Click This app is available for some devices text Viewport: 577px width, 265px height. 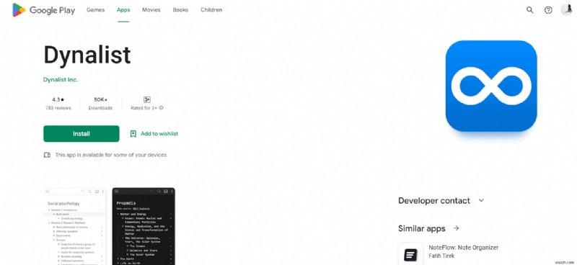coord(111,155)
